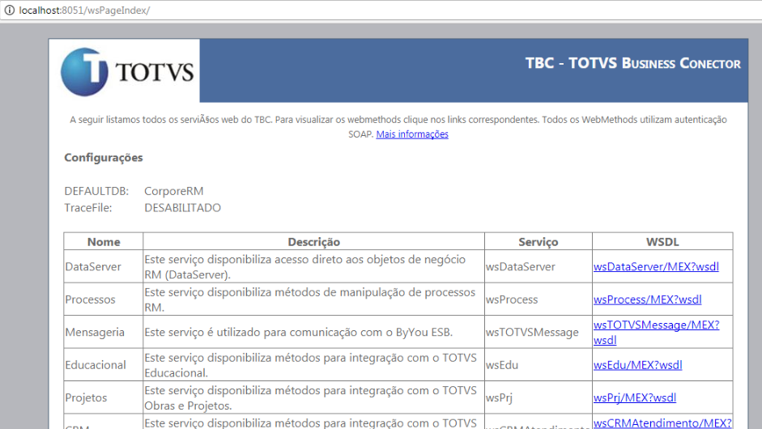Open the wsDataServer/MEX?wsdl link
762x429 pixels.
pos(656,267)
